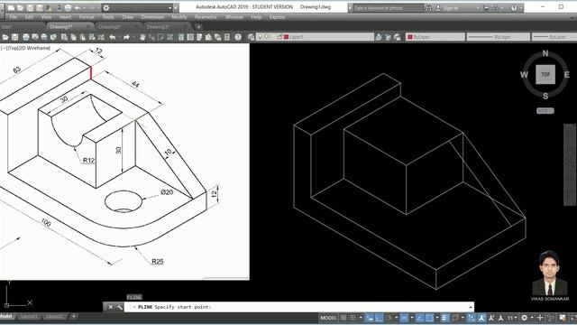Image resolution: width=577 pixels, height=325 pixels.
Task: Click the Copy Clip icon in standard toolbar
Action: point(74,37)
